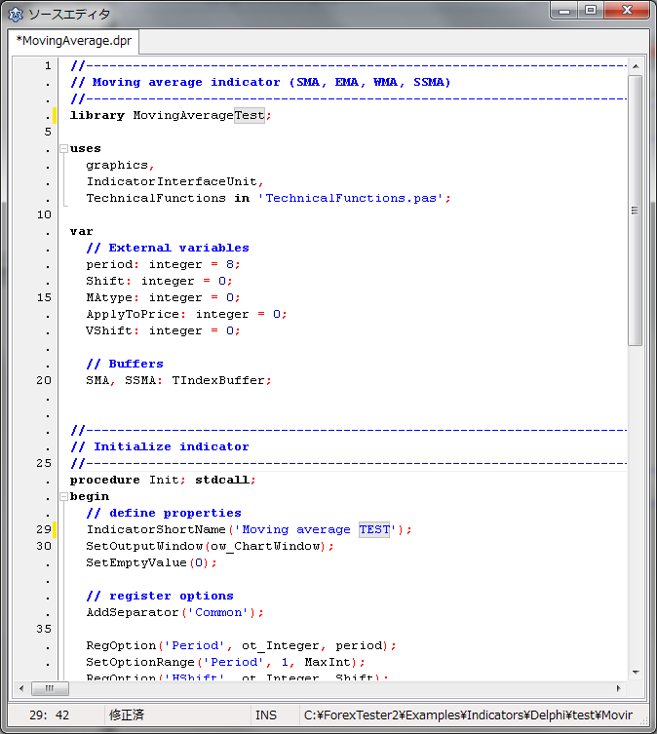Screen dimensions: 657x734
Task: Click the Moving average indicator header comment
Action: click(x=260, y=83)
